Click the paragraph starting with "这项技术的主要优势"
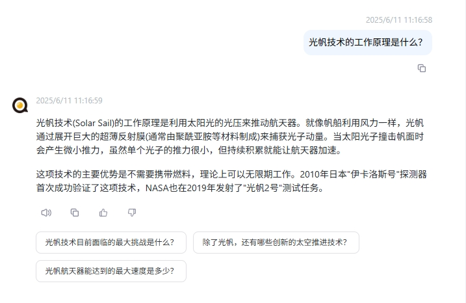The height and width of the screenshot is (303, 466). [x=231, y=181]
